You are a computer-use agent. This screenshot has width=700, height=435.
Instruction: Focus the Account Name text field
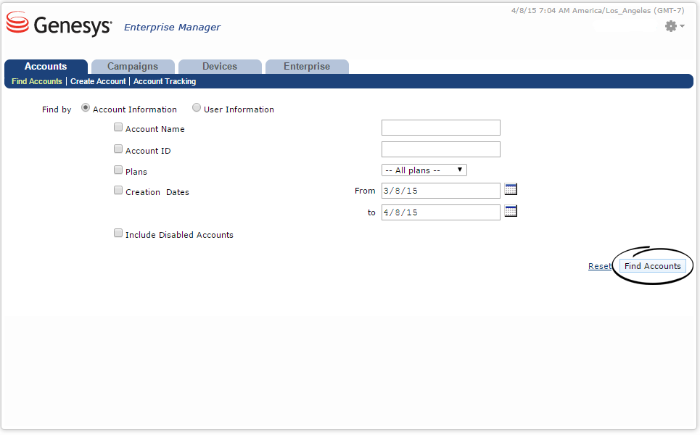click(441, 128)
